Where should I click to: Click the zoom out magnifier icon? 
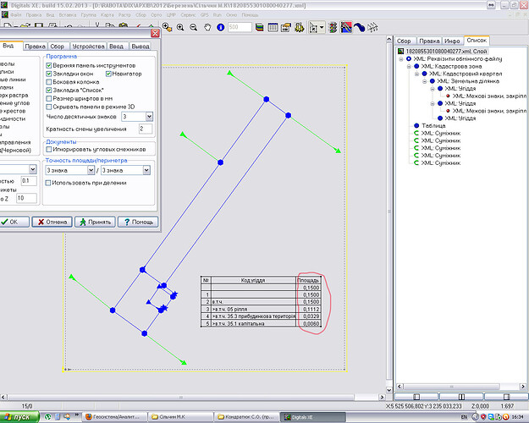[193, 27]
